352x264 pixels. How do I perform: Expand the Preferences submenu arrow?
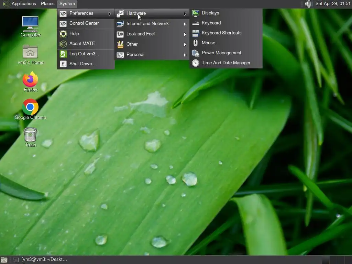[x=110, y=14]
